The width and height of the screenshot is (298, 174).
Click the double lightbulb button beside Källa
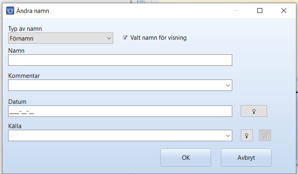click(265, 135)
